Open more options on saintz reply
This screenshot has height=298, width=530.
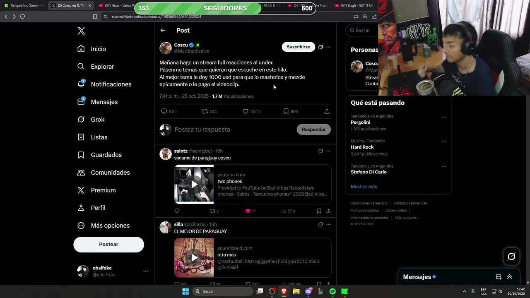[329, 151]
